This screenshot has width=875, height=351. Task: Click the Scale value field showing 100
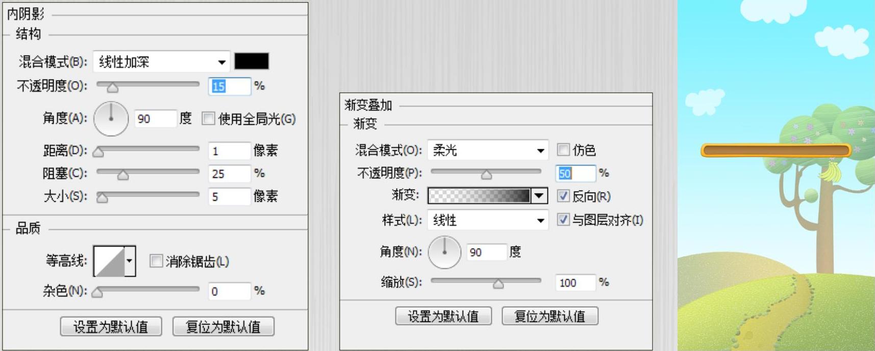click(576, 282)
